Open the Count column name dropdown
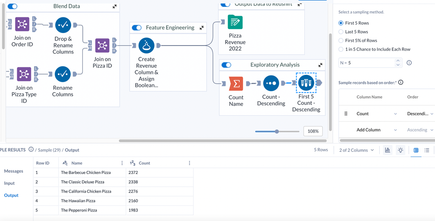Viewport: 435px width, 221px height. [377, 114]
